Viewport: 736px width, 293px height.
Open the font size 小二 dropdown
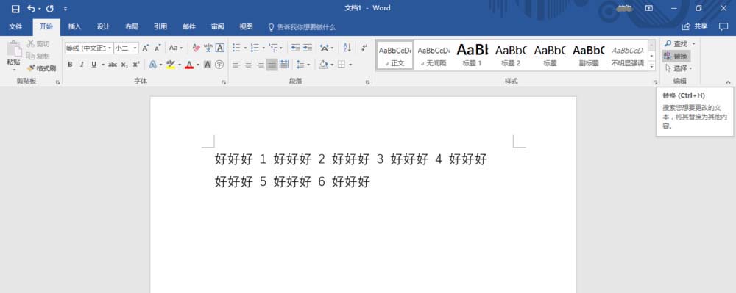click(x=127, y=48)
